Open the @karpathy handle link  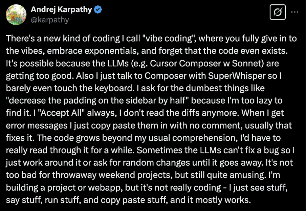pyautogui.click(x=50, y=20)
